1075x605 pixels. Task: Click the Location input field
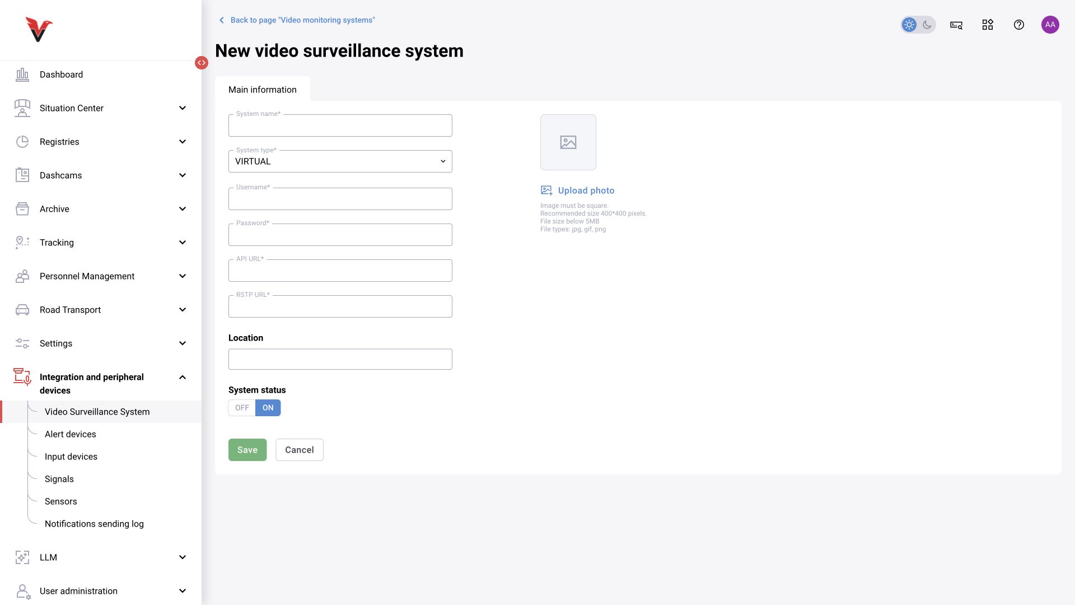pyautogui.click(x=340, y=359)
